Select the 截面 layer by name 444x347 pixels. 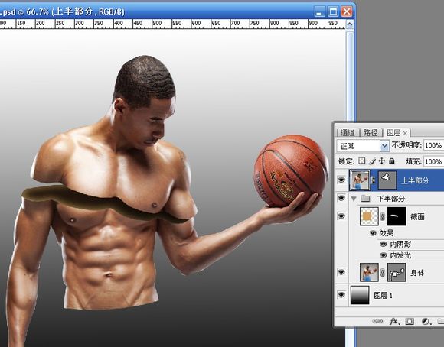click(417, 216)
